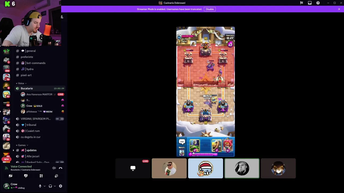
Task: Open the Soundboard icon
Action: click(x=56, y=176)
